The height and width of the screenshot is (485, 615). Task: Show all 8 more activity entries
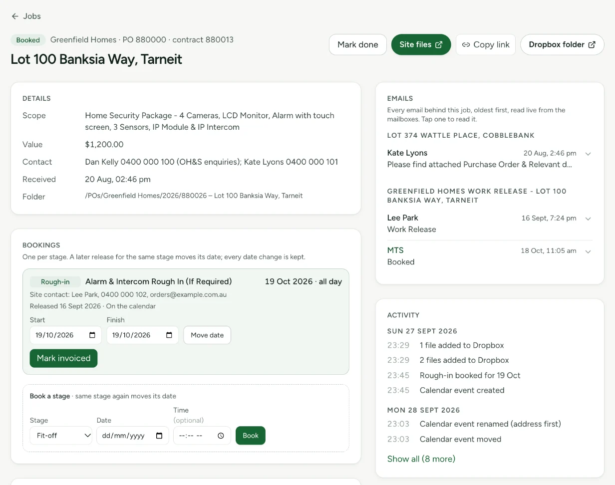point(421,459)
